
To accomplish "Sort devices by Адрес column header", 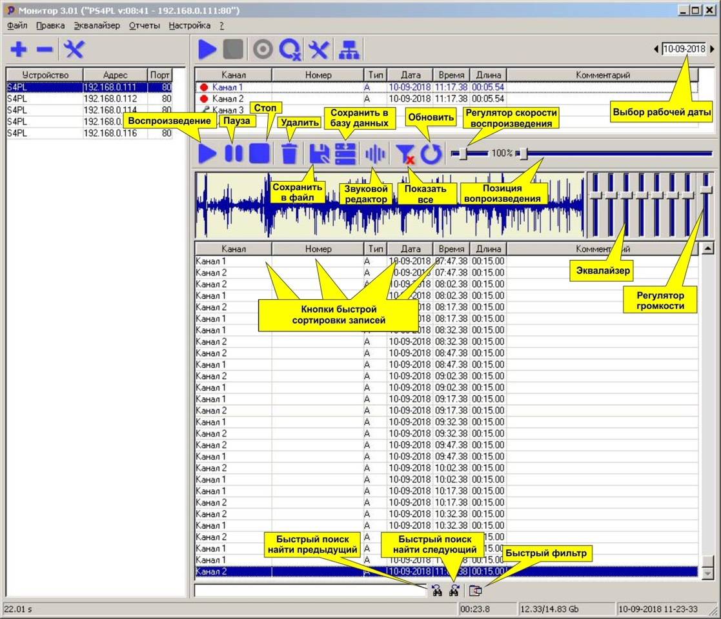I will click(x=115, y=75).
